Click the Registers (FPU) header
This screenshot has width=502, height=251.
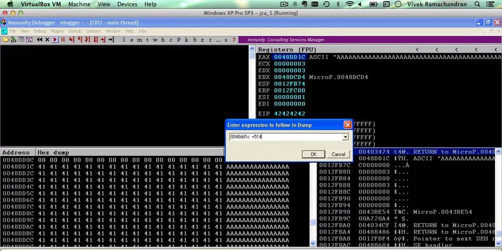pyautogui.click(x=287, y=50)
